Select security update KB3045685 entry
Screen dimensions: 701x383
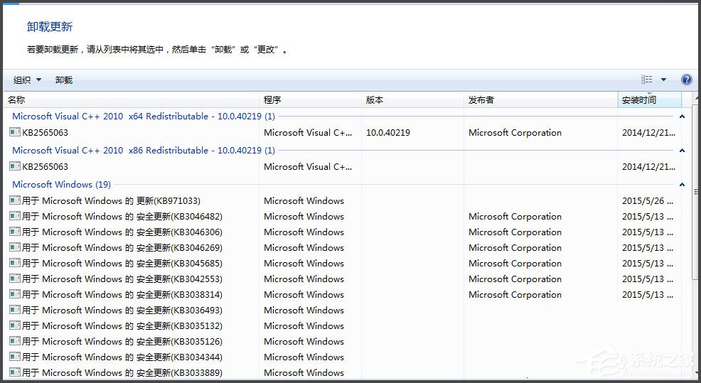(122, 263)
